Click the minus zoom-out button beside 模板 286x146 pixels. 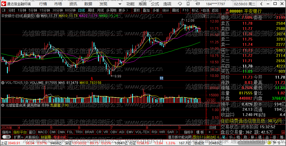point(216,132)
